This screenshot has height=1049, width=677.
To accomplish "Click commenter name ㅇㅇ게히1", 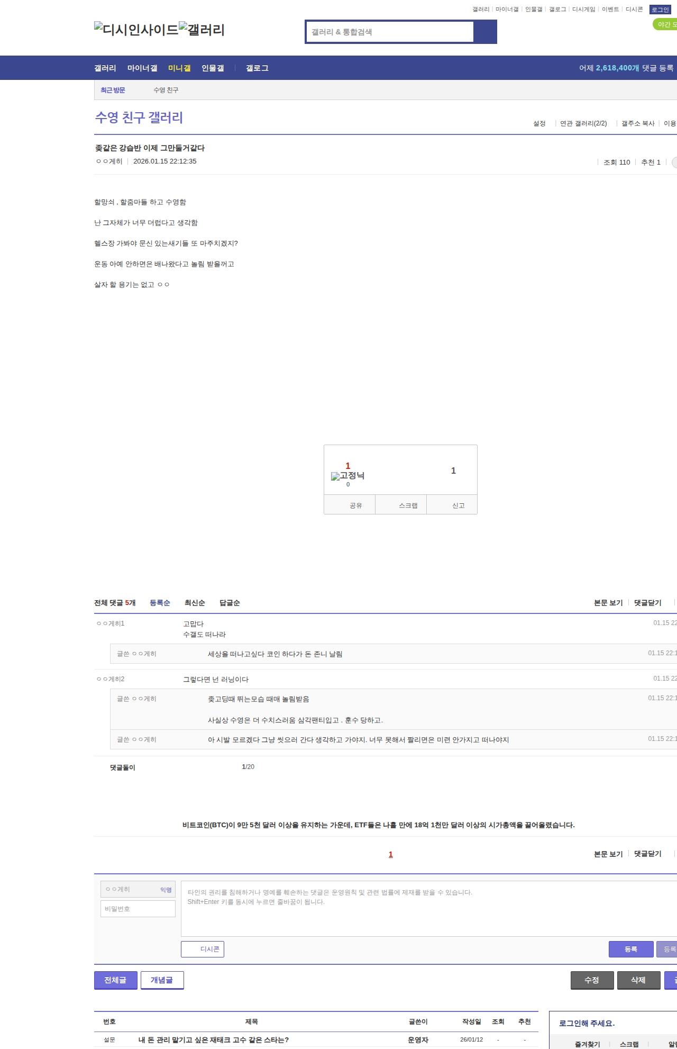I will pyautogui.click(x=111, y=623).
